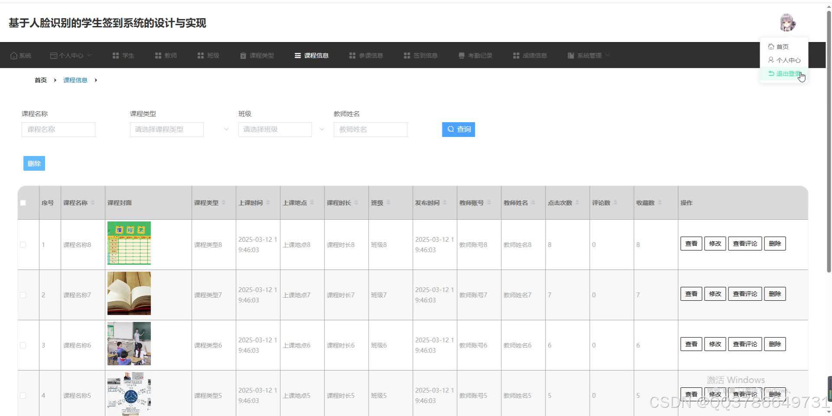
Task: Sort table by 上课时间 column arrows
Action: pyautogui.click(x=268, y=202)
